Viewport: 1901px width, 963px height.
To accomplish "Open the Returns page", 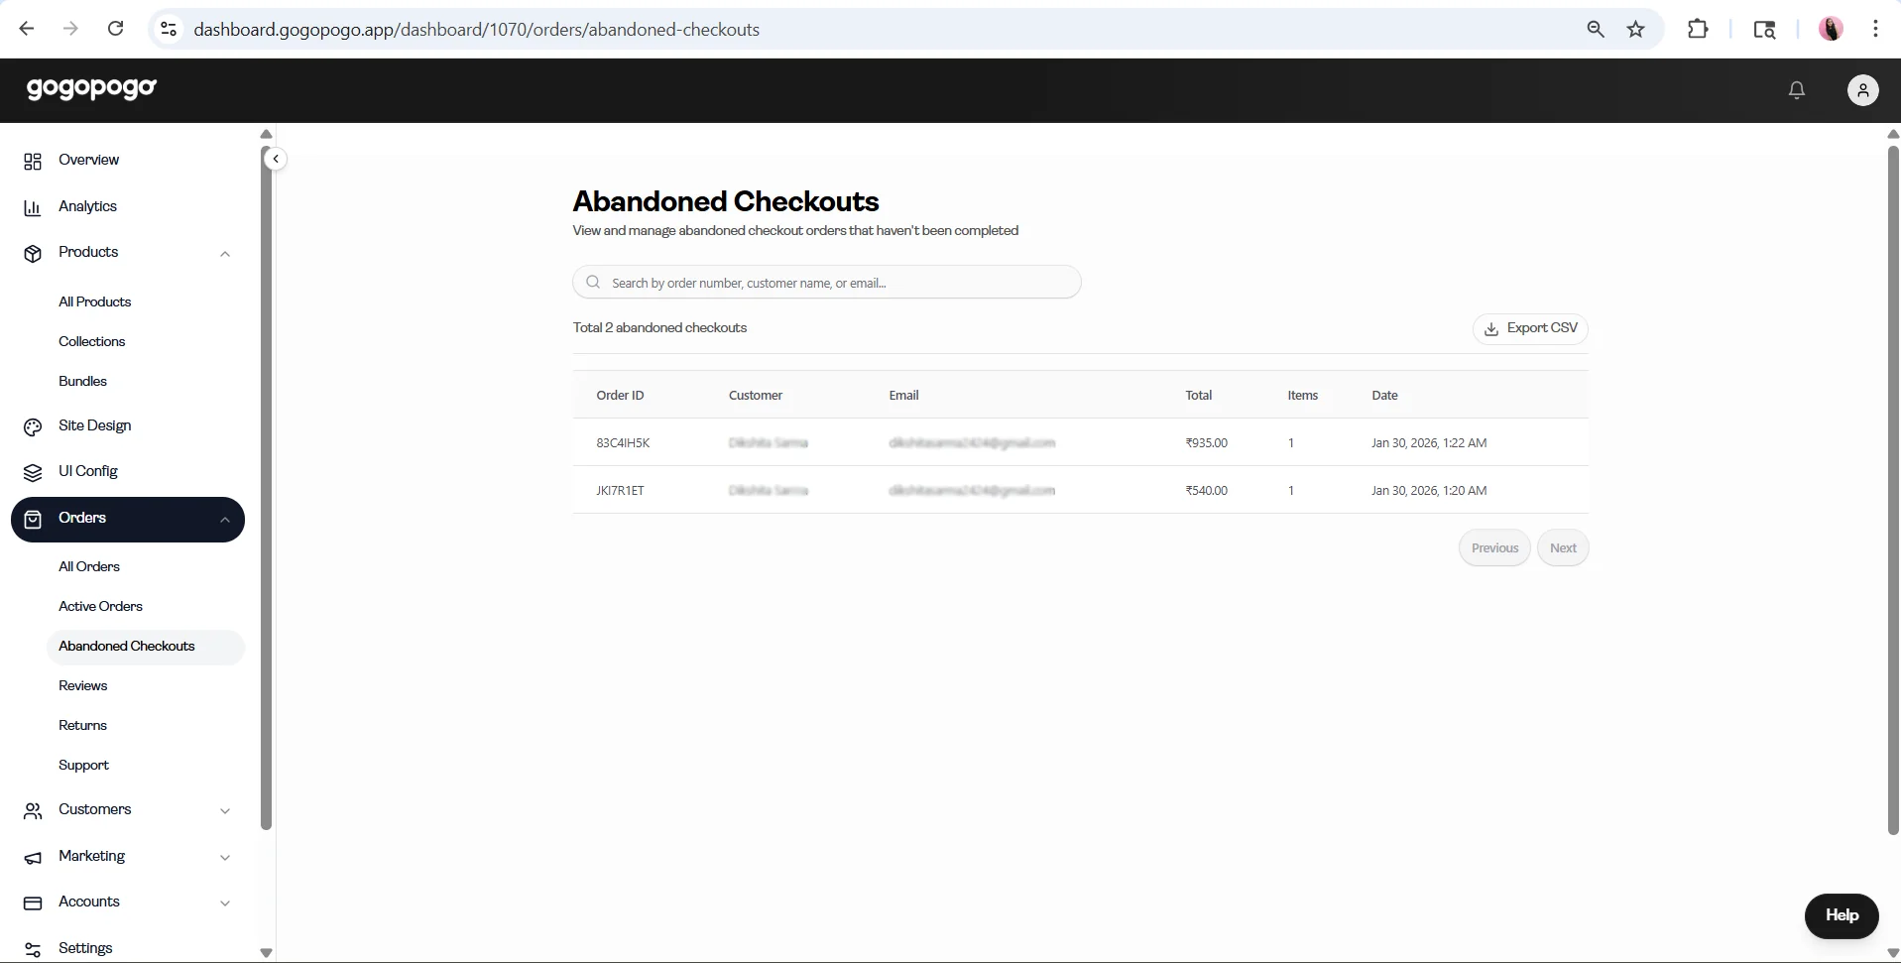I will [82, 725].
